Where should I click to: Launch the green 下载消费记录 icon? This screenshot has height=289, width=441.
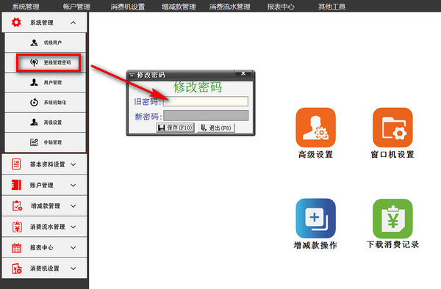[x=392, y=219]
